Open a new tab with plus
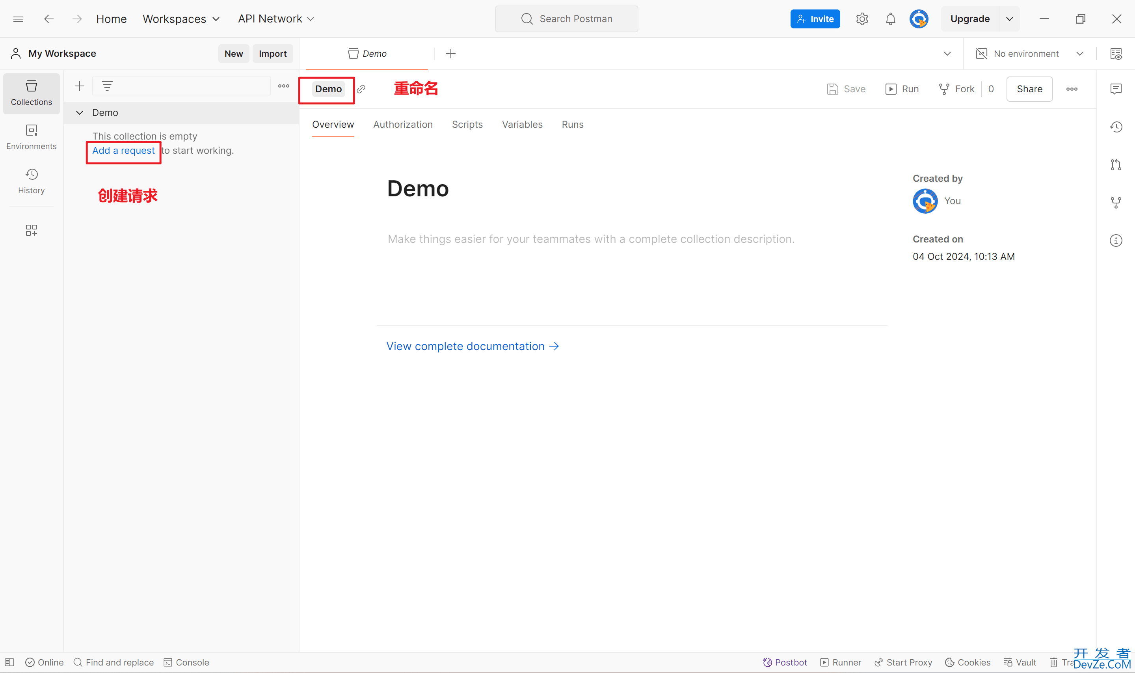 [x=450, y=54]
